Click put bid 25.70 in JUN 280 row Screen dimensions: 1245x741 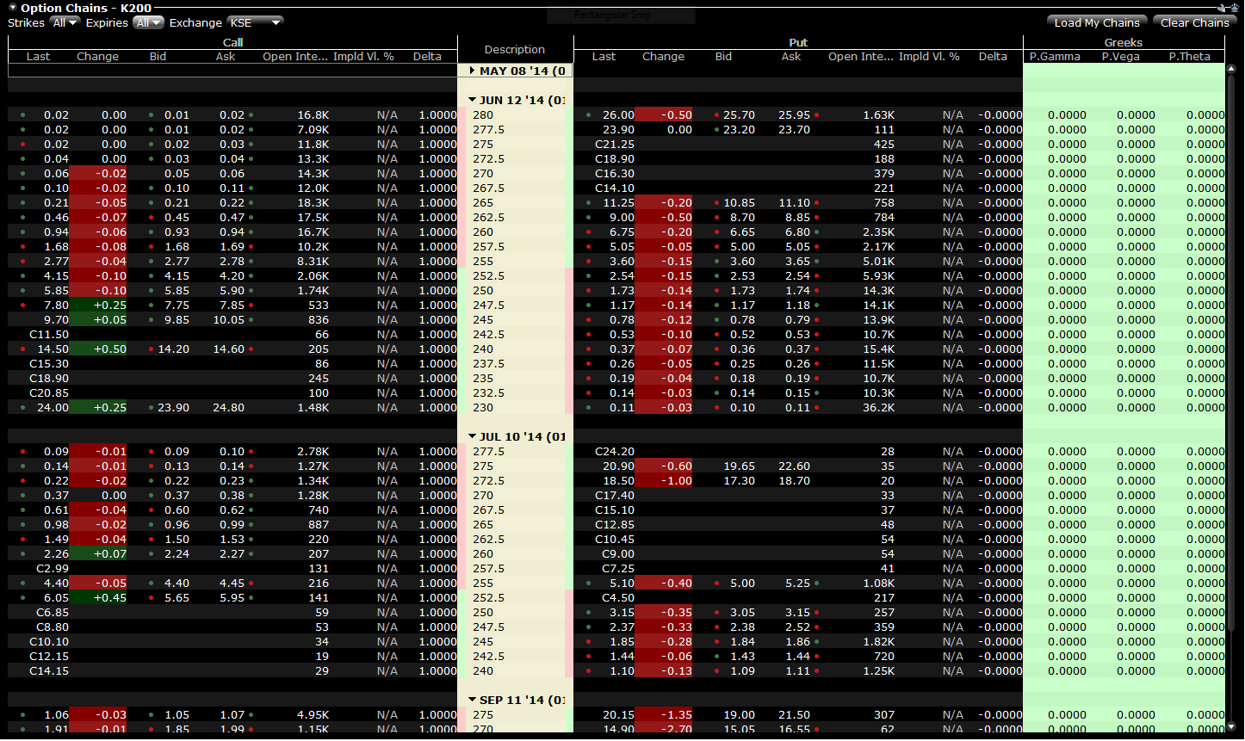click(x=740, y=115)
